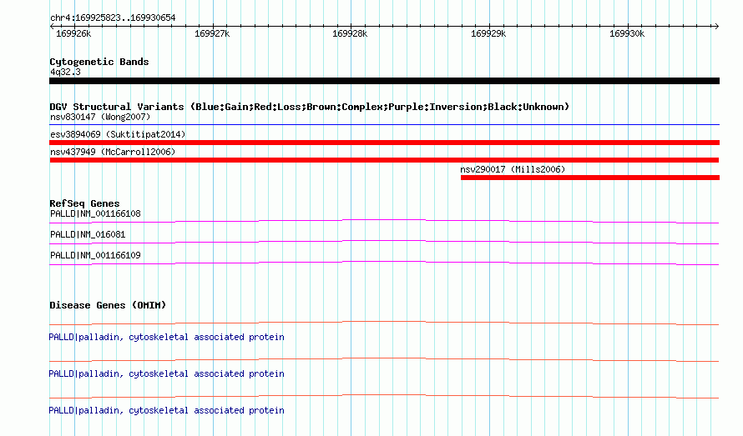Click the black 4q32.3 cytogenetic band bar
The height and width of the screenshot is (436, 743).
coord(384,81)
